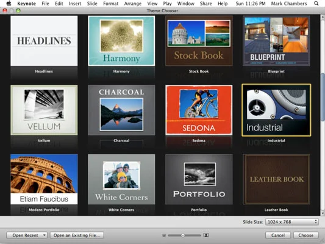Expand the Open Recent dropdown arrow
325x244 pixels.
pyautogui.click(x=44, y=235)
